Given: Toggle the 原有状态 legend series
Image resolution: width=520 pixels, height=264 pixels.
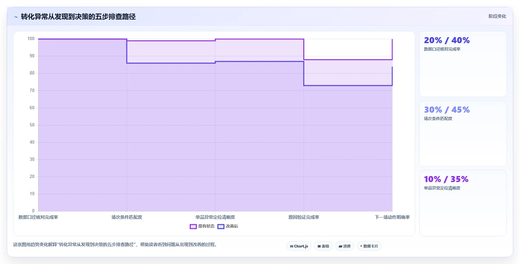Looking at the screenshot, I should pos(202,226).
